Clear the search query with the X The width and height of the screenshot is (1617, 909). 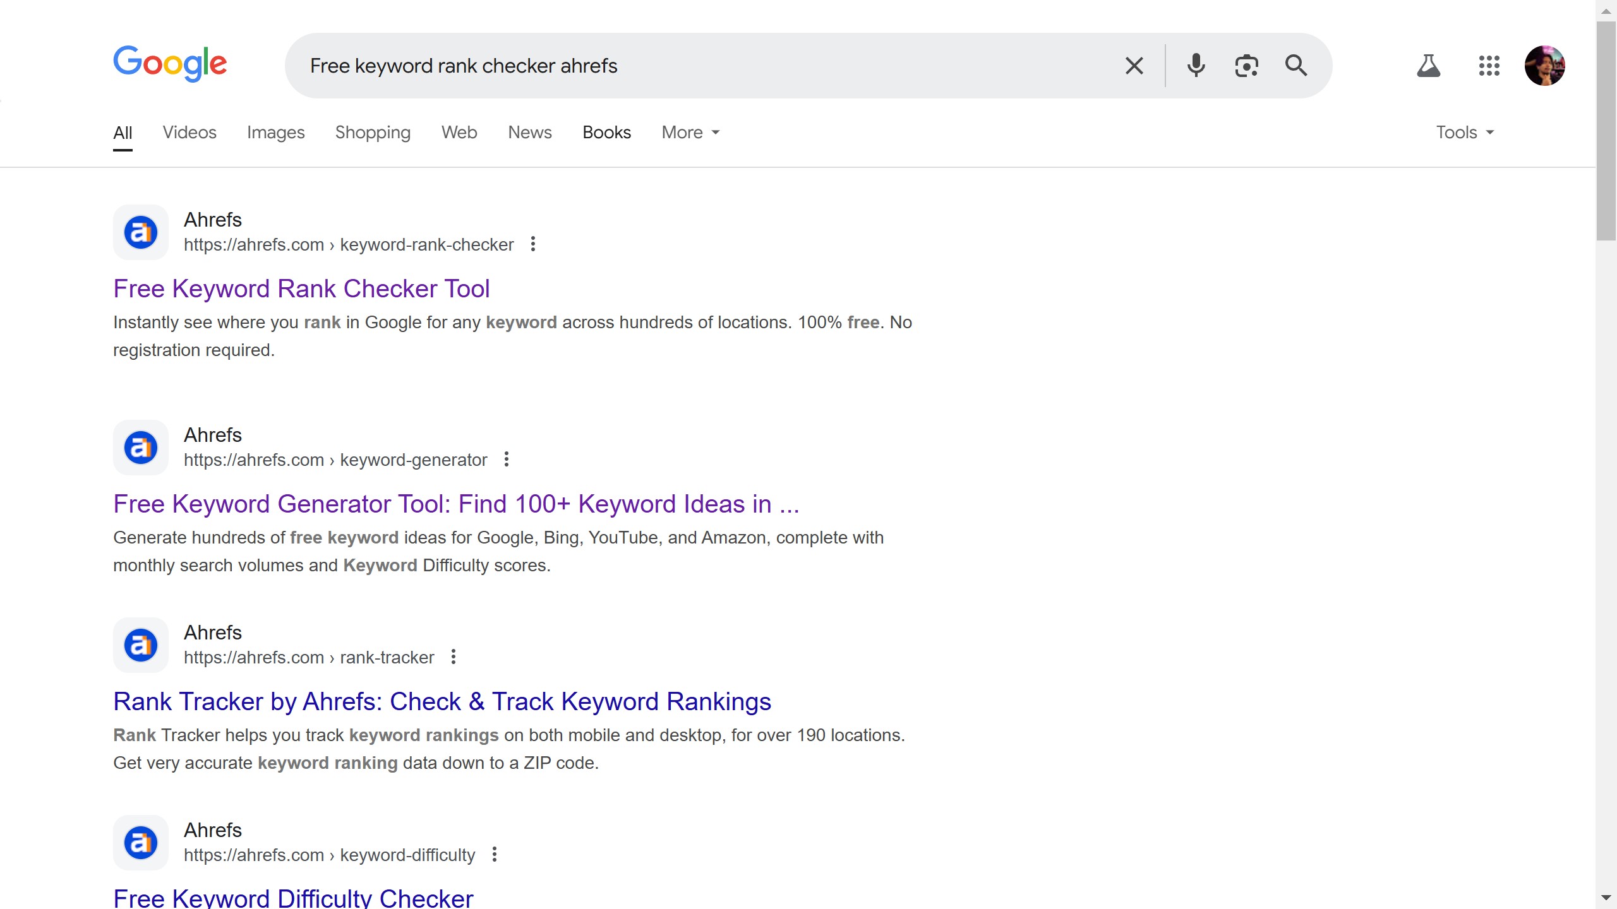(x=1133, y=65)
